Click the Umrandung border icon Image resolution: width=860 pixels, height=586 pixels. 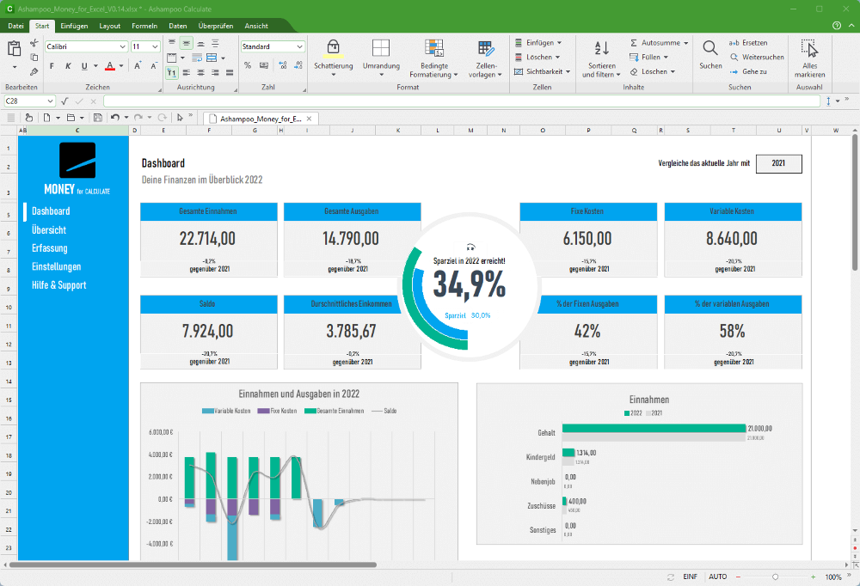click(x=381, y=48)
